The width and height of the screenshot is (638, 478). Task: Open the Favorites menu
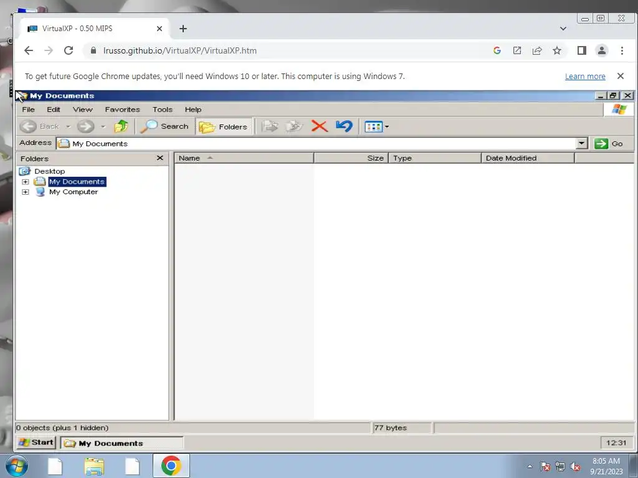tap(122, 110)
